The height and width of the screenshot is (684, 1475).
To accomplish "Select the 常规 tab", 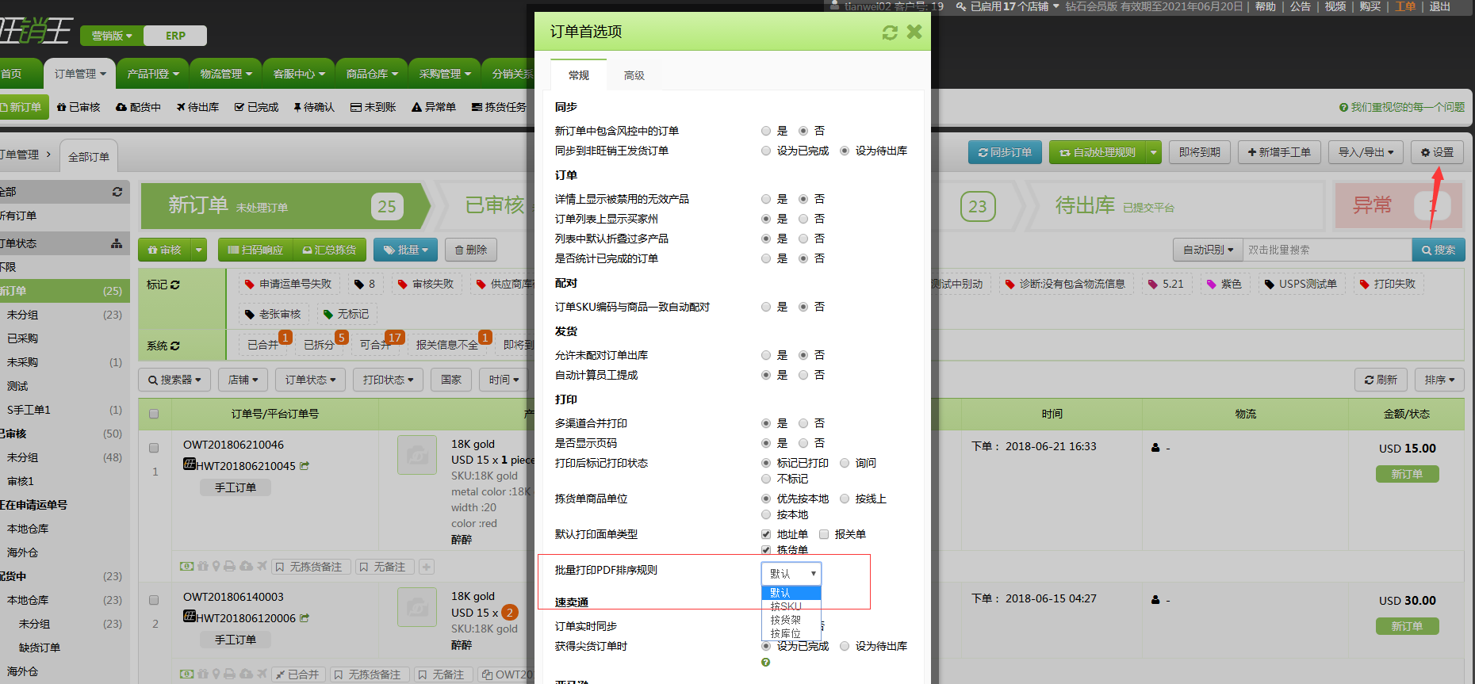I will (579, 75).
